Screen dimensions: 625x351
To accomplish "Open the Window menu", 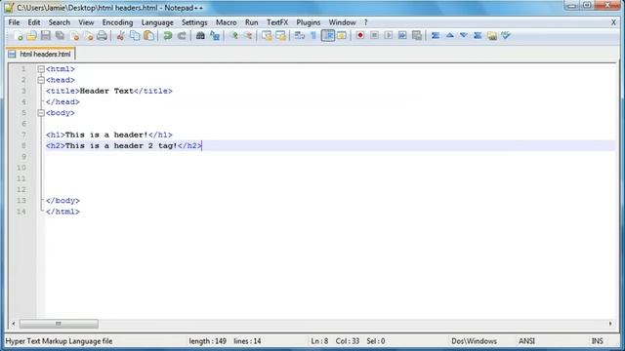I will point(342,22).
